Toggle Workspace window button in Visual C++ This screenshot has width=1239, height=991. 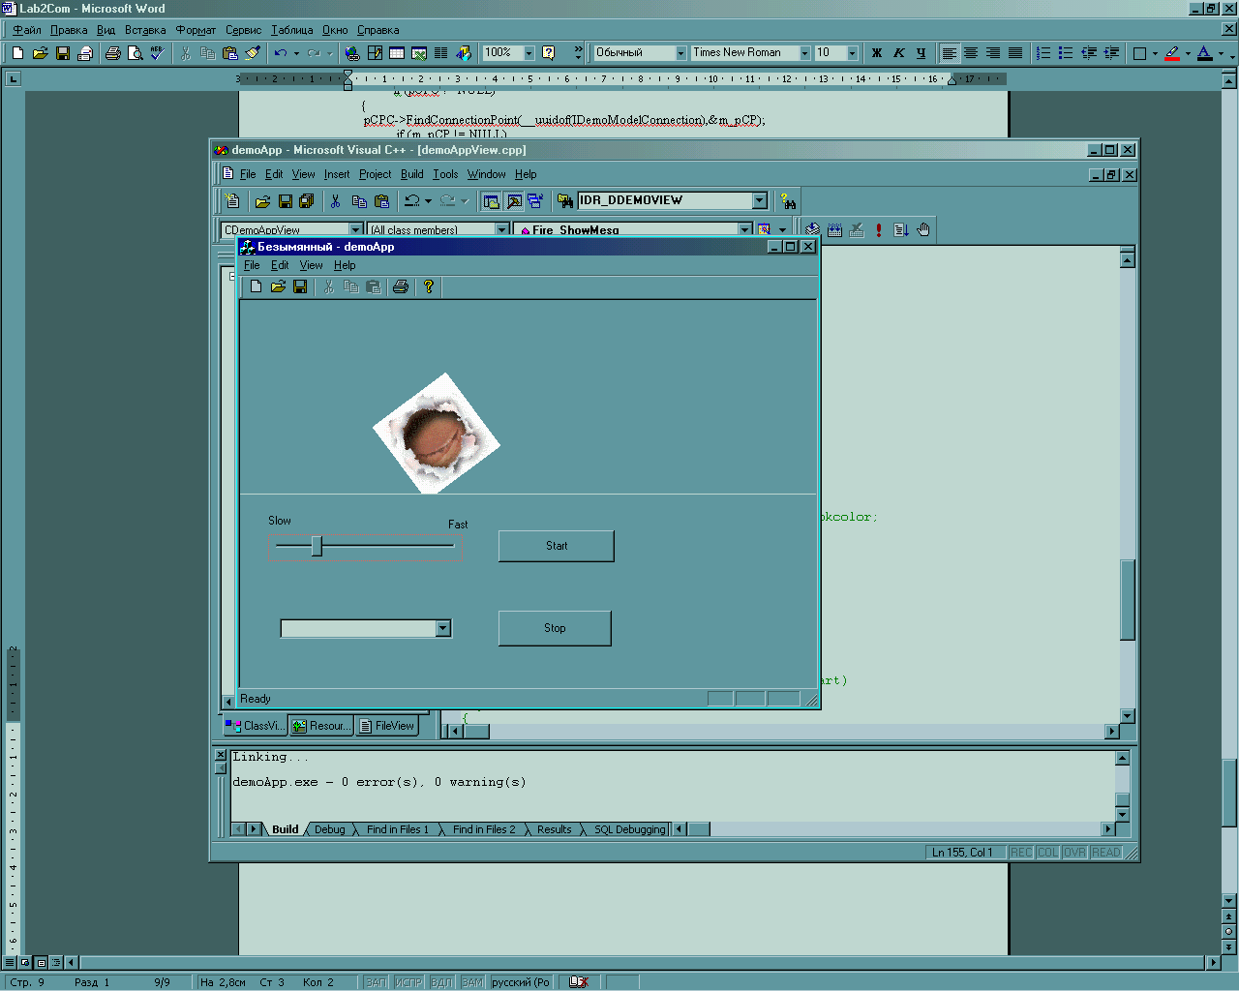[x=491, y=201]
